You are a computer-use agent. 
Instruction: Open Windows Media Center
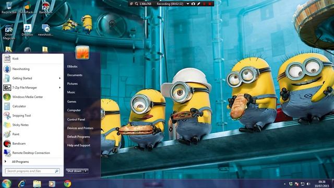tap(32, 97)
